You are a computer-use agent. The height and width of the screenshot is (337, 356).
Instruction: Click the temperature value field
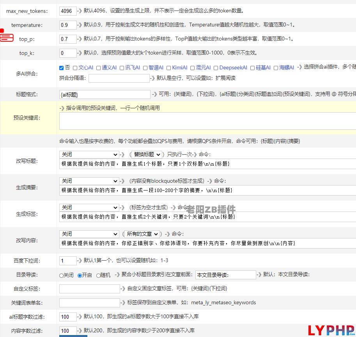click(68, 25)
